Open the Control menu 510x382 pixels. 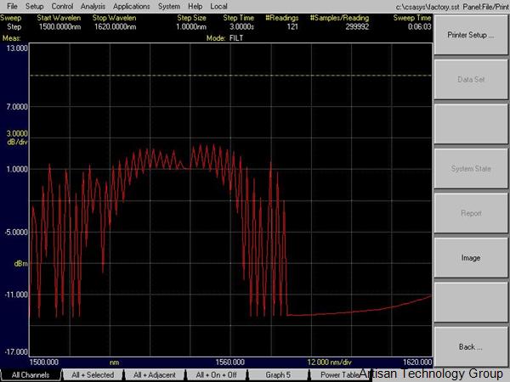pos(62,6)
